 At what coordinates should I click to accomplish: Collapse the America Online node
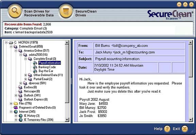coord(16,51)
